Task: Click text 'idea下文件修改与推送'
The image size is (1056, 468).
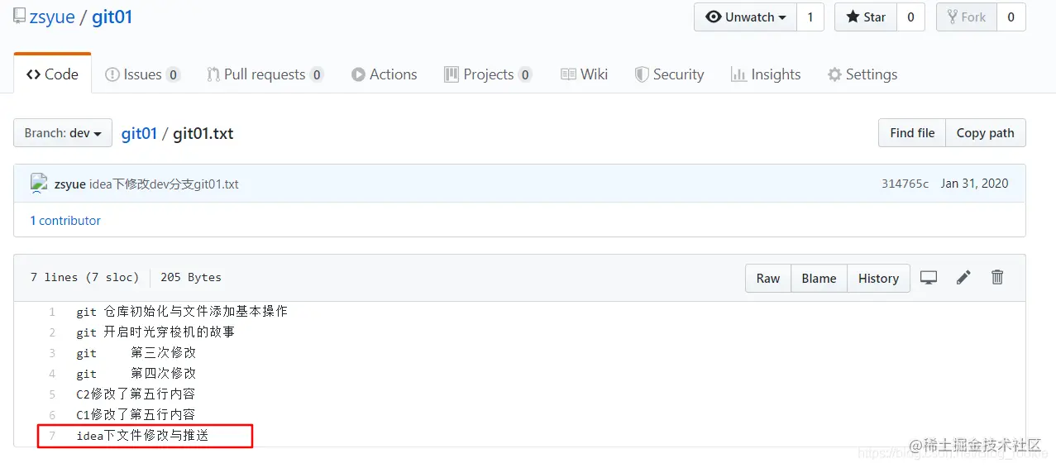Action: point(142,436)
